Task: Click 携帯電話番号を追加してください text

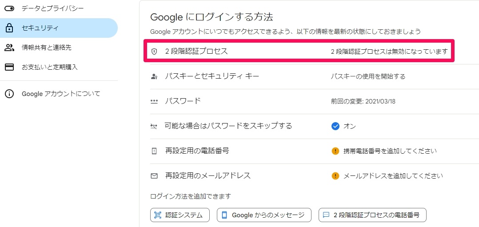Action: (390, 151)
